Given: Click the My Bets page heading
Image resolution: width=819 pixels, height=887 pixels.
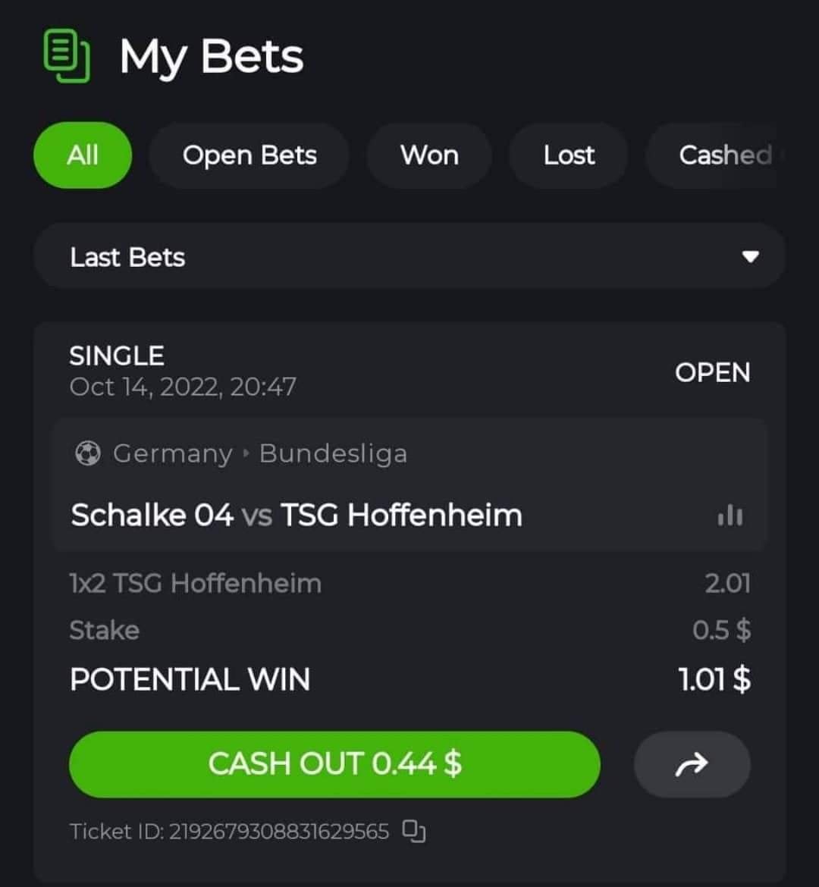Looking at the screenshot, I should click(x=211, y=57).
